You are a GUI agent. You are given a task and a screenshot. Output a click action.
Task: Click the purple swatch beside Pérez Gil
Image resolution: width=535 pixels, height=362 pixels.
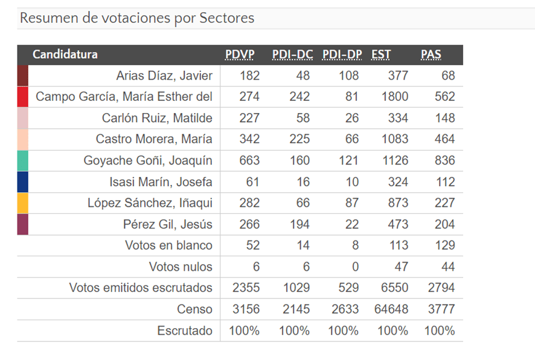(x=23, y=224)
